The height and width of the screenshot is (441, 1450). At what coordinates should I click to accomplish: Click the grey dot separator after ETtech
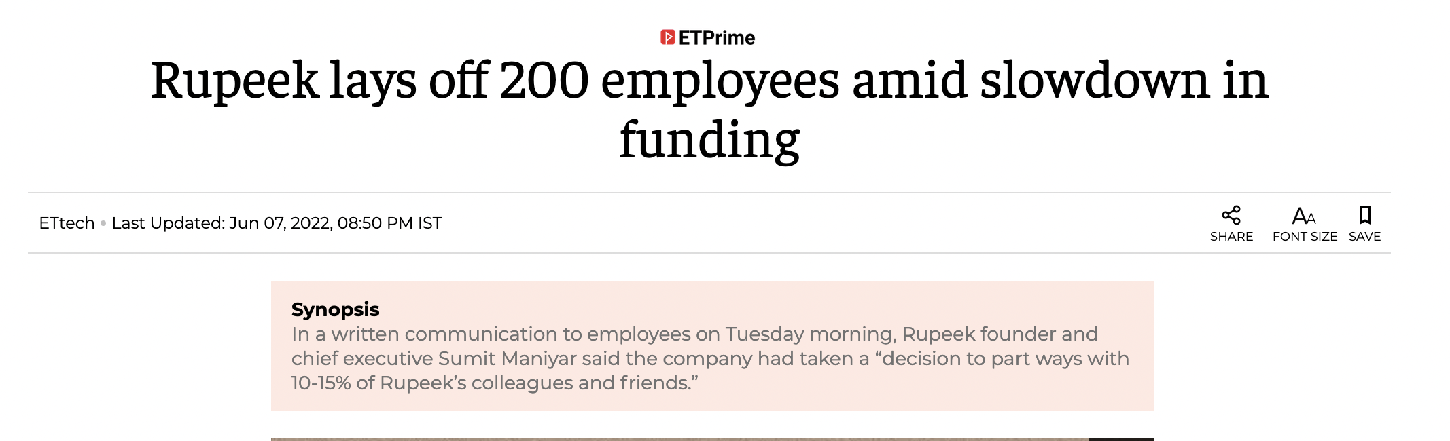click(103, 223)
